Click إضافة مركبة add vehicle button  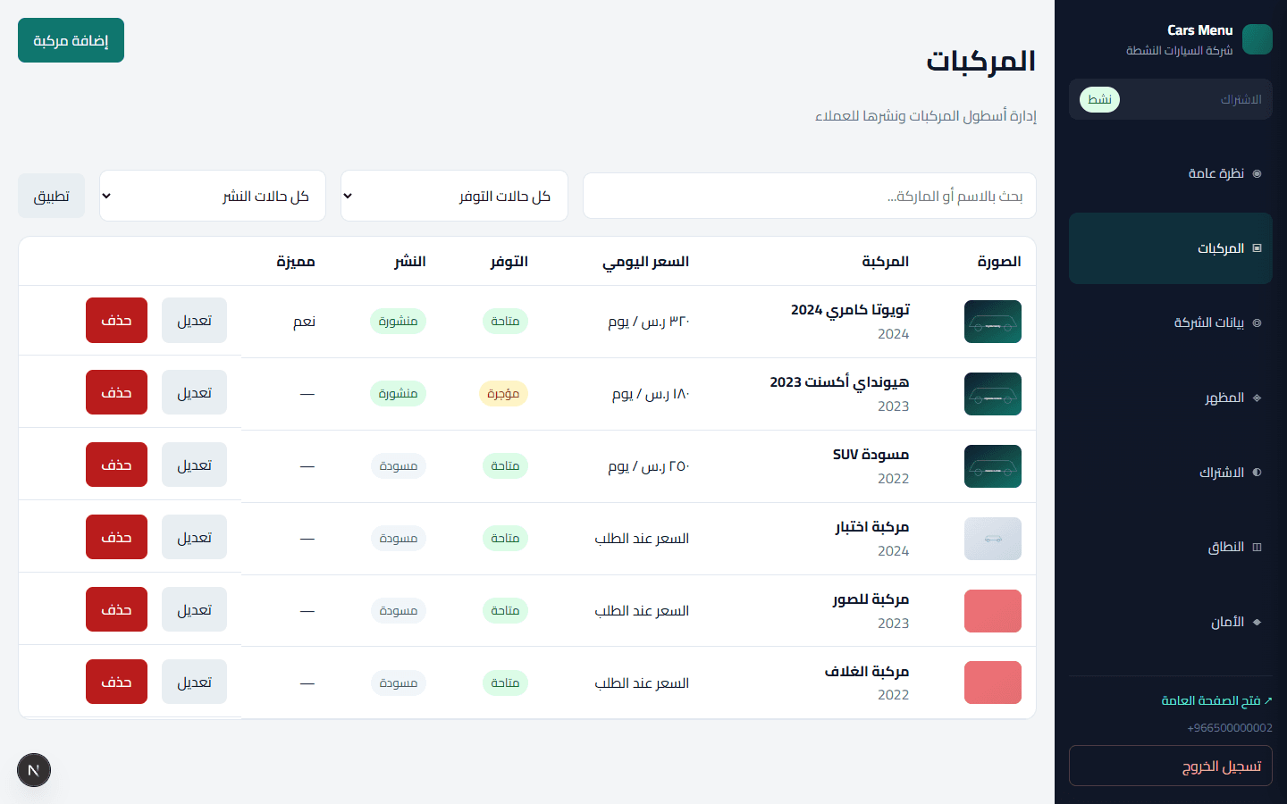pos(71,40)
